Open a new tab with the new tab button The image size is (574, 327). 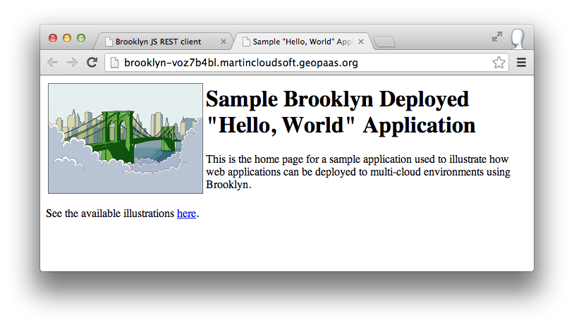384,42
